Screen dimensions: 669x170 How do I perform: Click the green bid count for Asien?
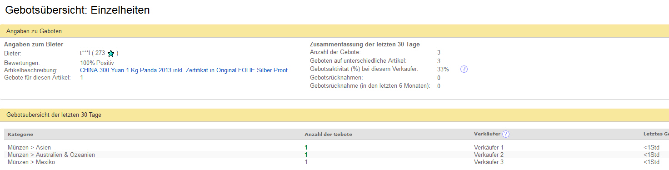(306, 147)
